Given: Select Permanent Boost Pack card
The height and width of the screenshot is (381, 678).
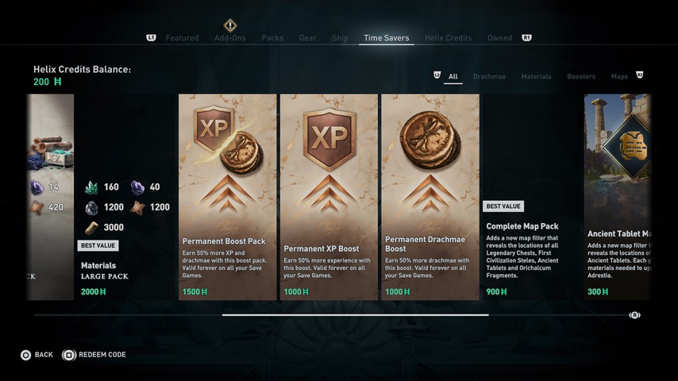Looking at the screenshot, I should (228, 197).
